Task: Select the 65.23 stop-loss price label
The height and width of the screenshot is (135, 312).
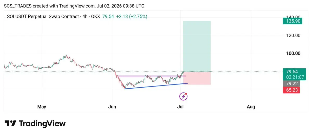Action: coord(291,90)
